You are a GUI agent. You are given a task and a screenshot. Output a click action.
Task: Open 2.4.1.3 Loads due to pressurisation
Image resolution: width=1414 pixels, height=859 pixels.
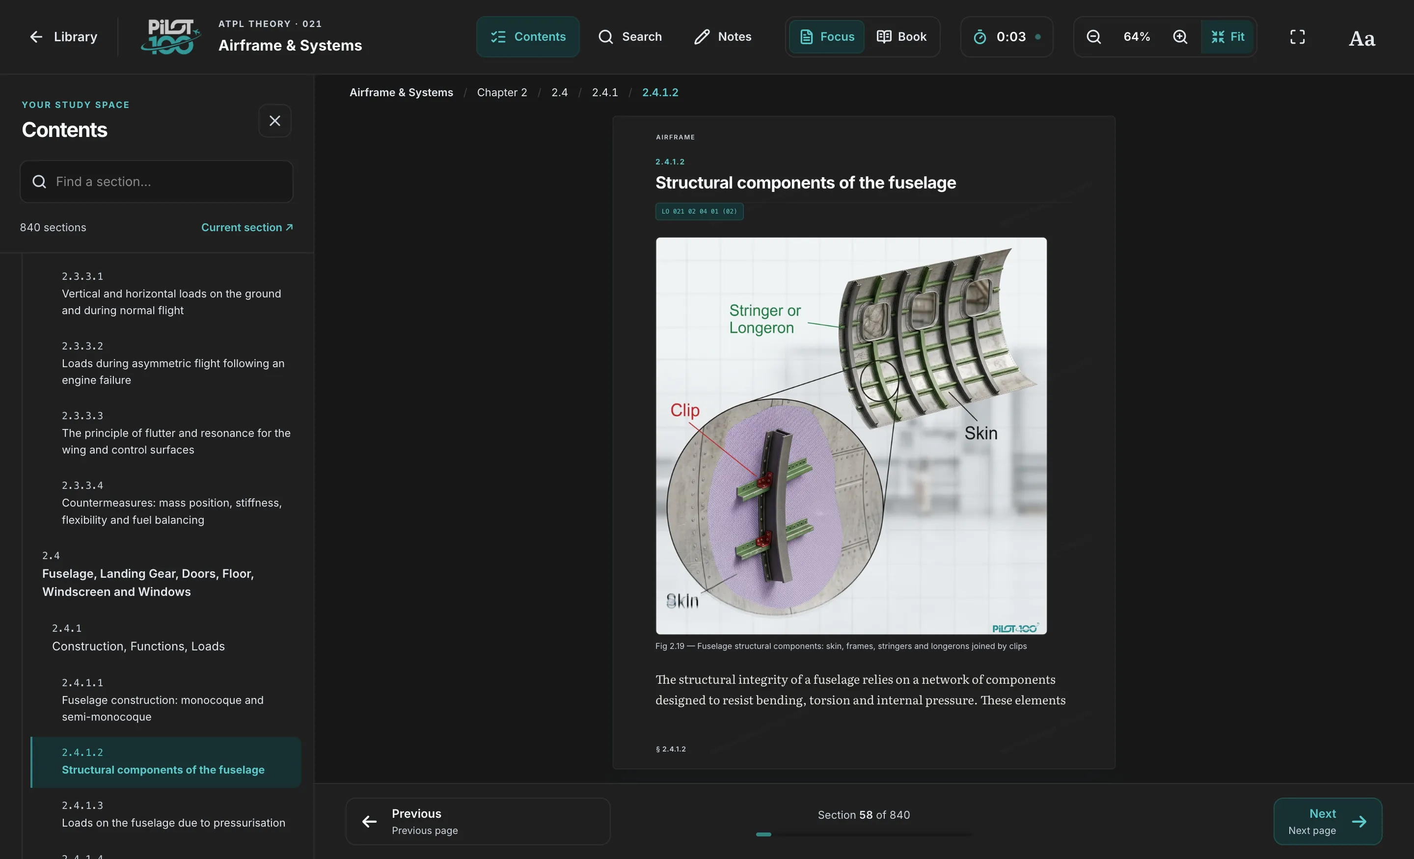(x=166, y=814)
